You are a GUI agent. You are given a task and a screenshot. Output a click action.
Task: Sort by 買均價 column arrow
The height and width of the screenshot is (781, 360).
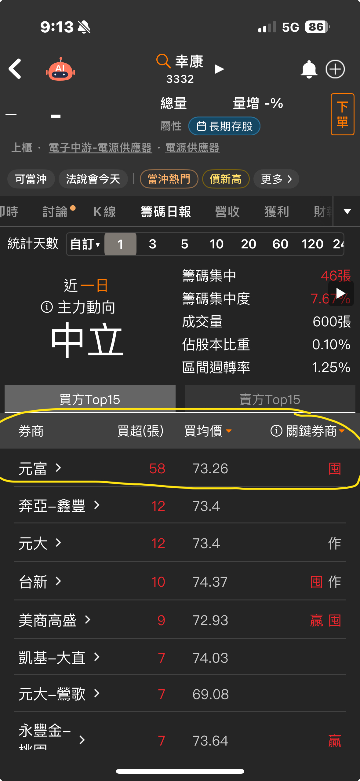(x=229, y=431)
